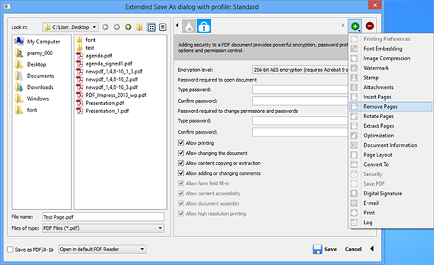Image resolution: width=434 pixels, height=265 pixels.
Task: Choose Log menu entry
Action: point(391,222)
